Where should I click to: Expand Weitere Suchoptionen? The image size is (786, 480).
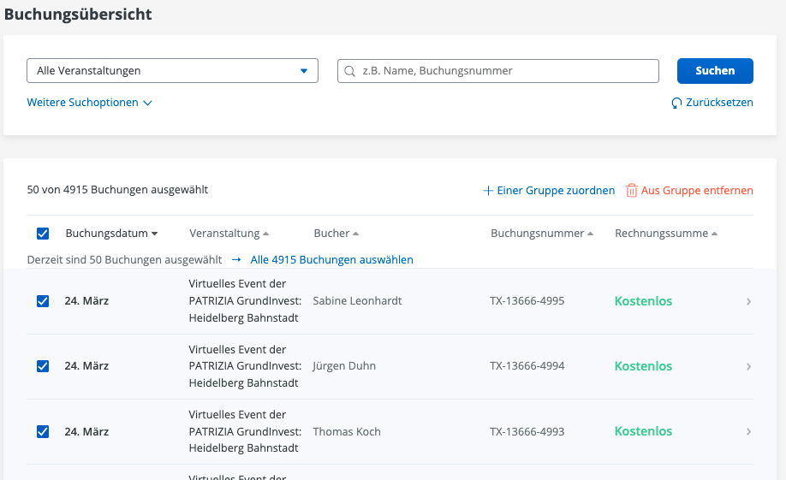click(x=89, y=103)
